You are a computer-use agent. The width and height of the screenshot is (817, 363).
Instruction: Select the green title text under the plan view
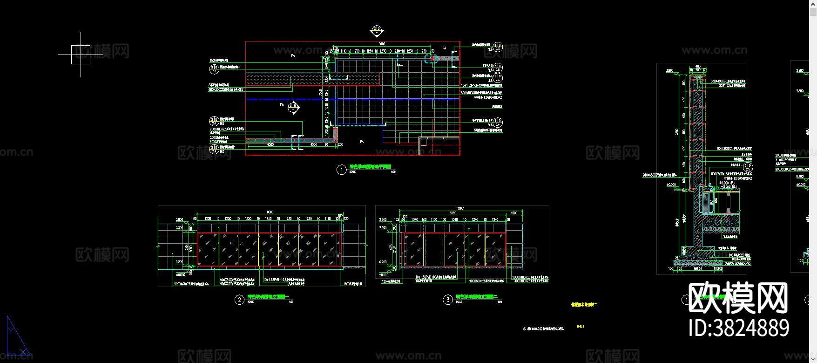point(370,166)
